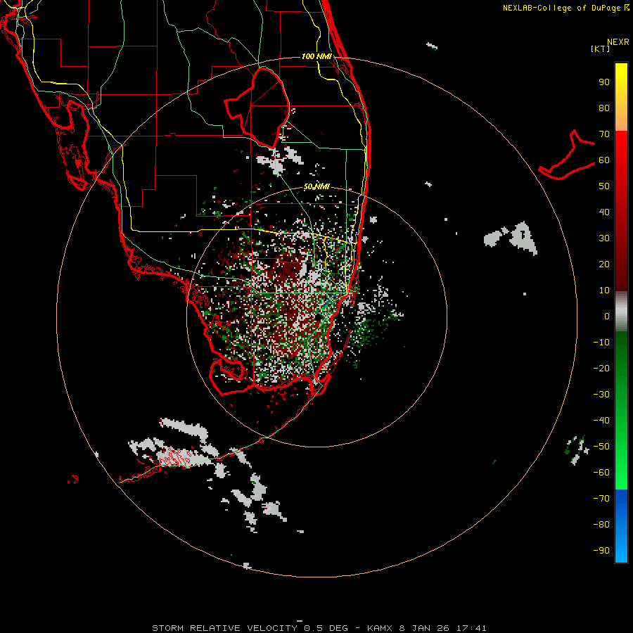
Task: Click the -10 value on the velocity scale
Action: pyautogui.click(x=601, y=343)
